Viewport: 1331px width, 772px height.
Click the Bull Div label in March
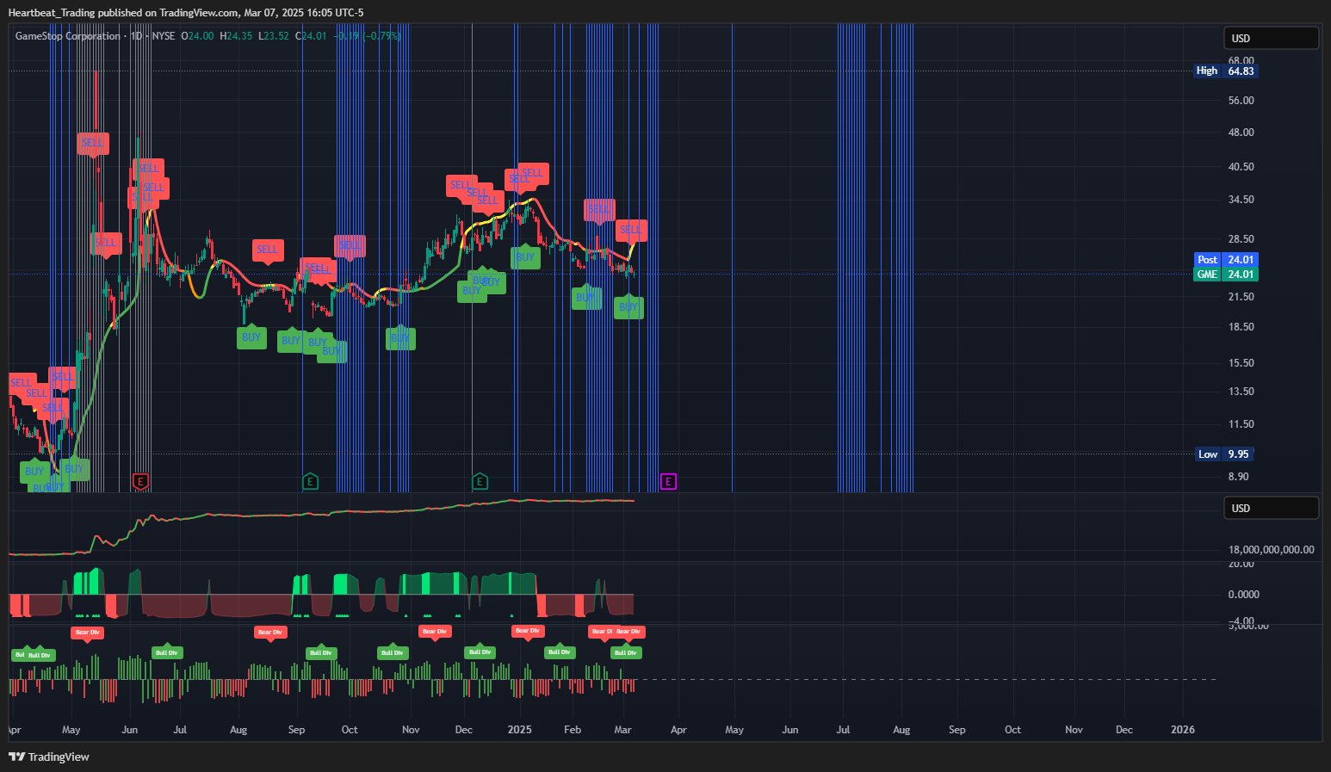(x=626, y=652)
